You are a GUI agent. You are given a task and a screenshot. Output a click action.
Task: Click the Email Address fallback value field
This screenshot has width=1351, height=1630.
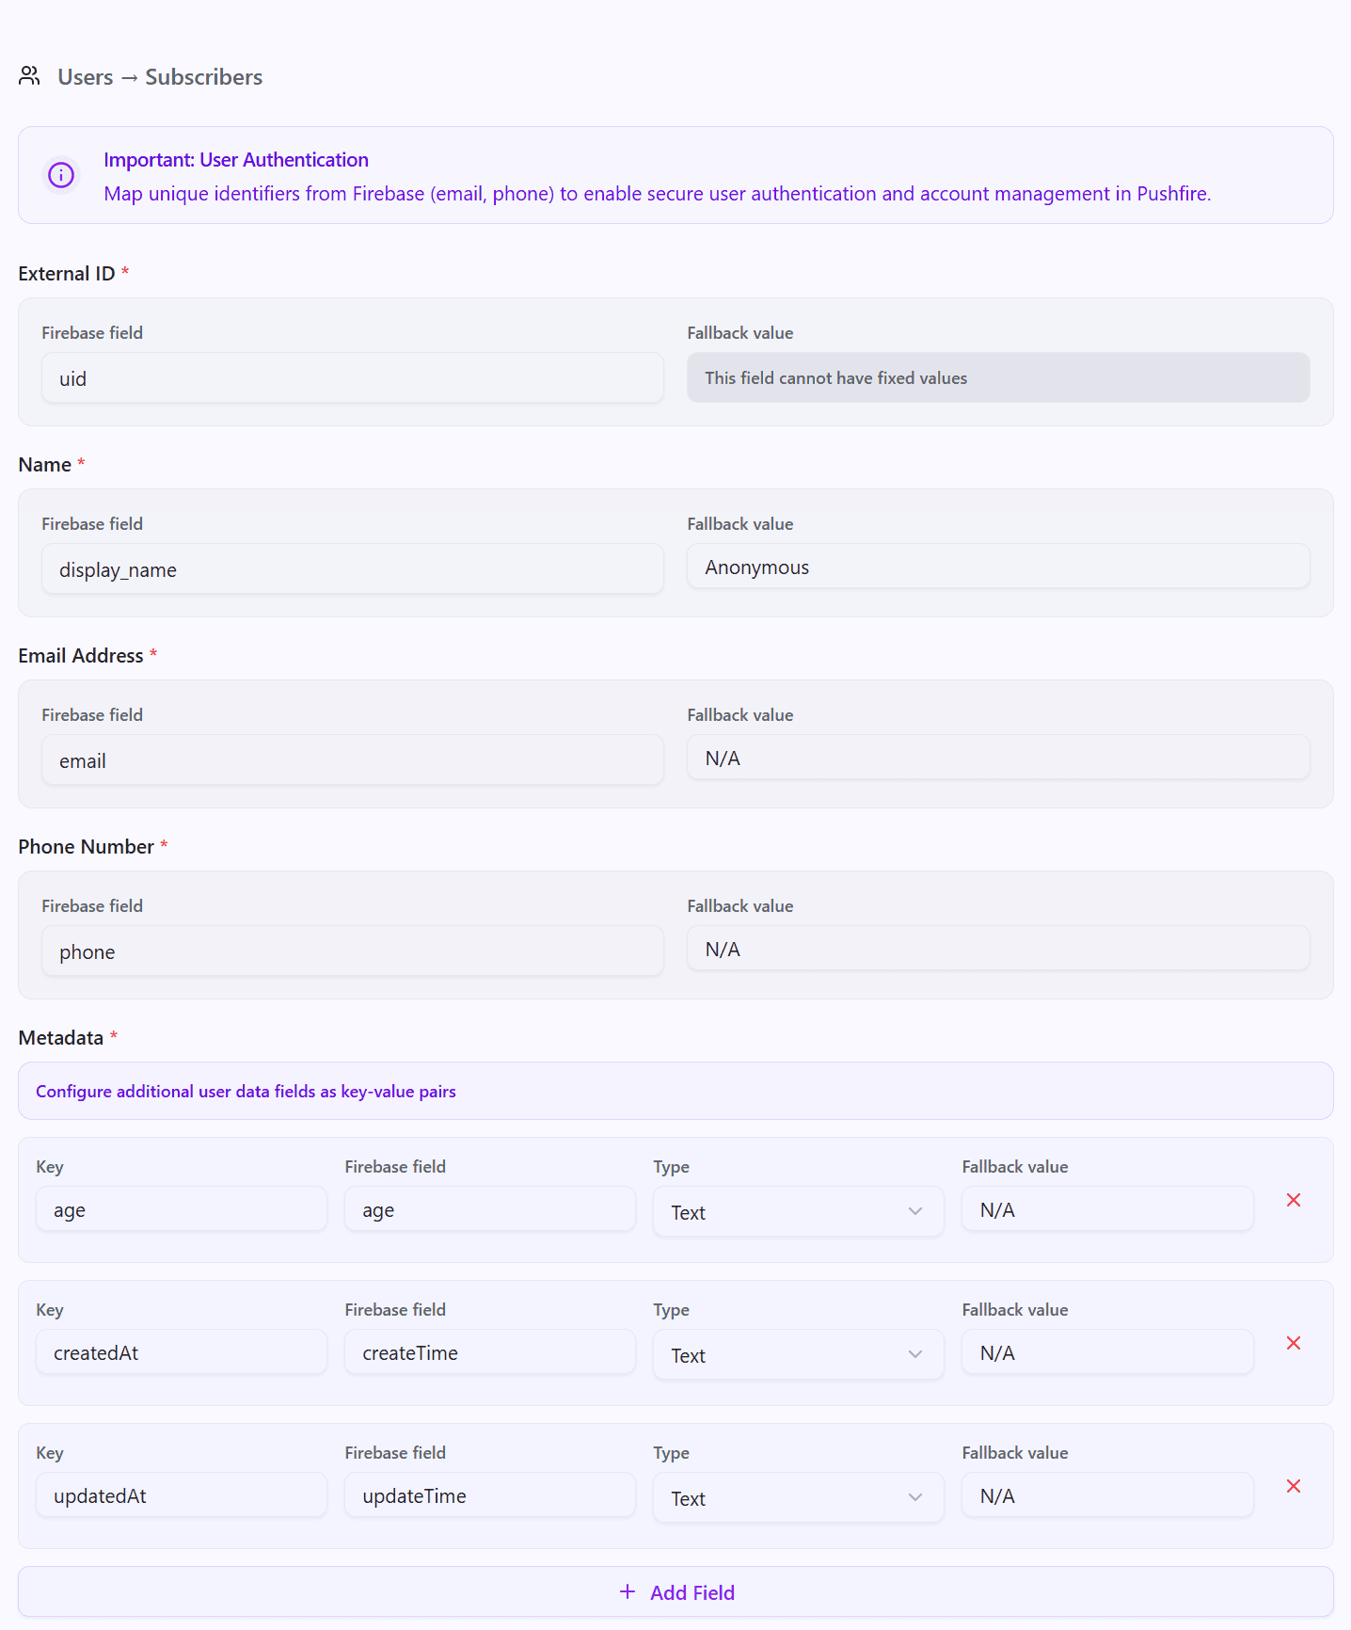997,759
